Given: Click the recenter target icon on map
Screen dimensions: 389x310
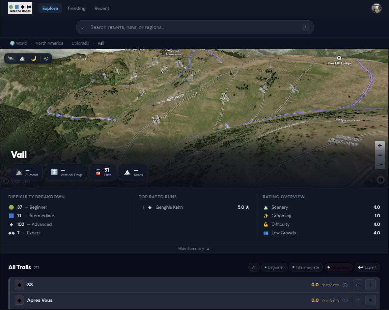Looking at the screenshot, I should pos(46,59).
